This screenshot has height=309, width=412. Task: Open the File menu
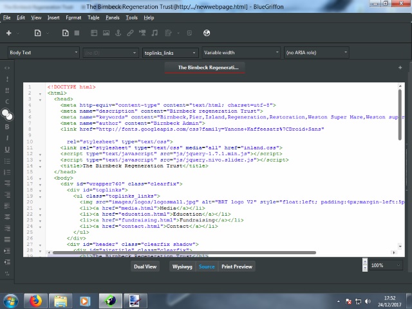coord(7,17)
